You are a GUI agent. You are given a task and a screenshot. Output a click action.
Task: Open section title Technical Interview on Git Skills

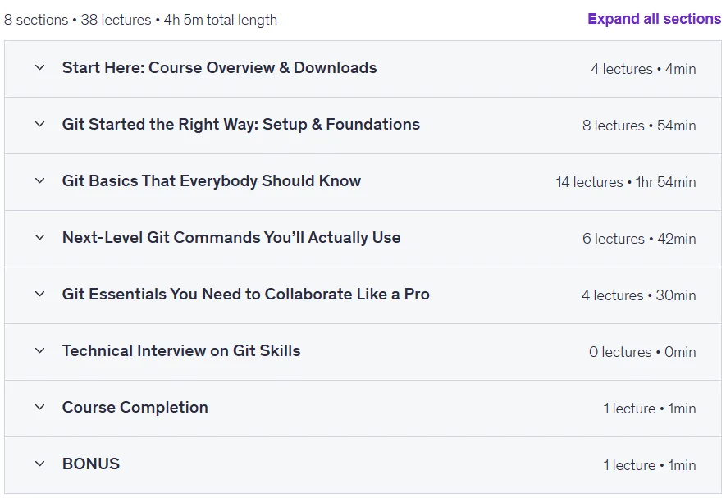(181, 350)
